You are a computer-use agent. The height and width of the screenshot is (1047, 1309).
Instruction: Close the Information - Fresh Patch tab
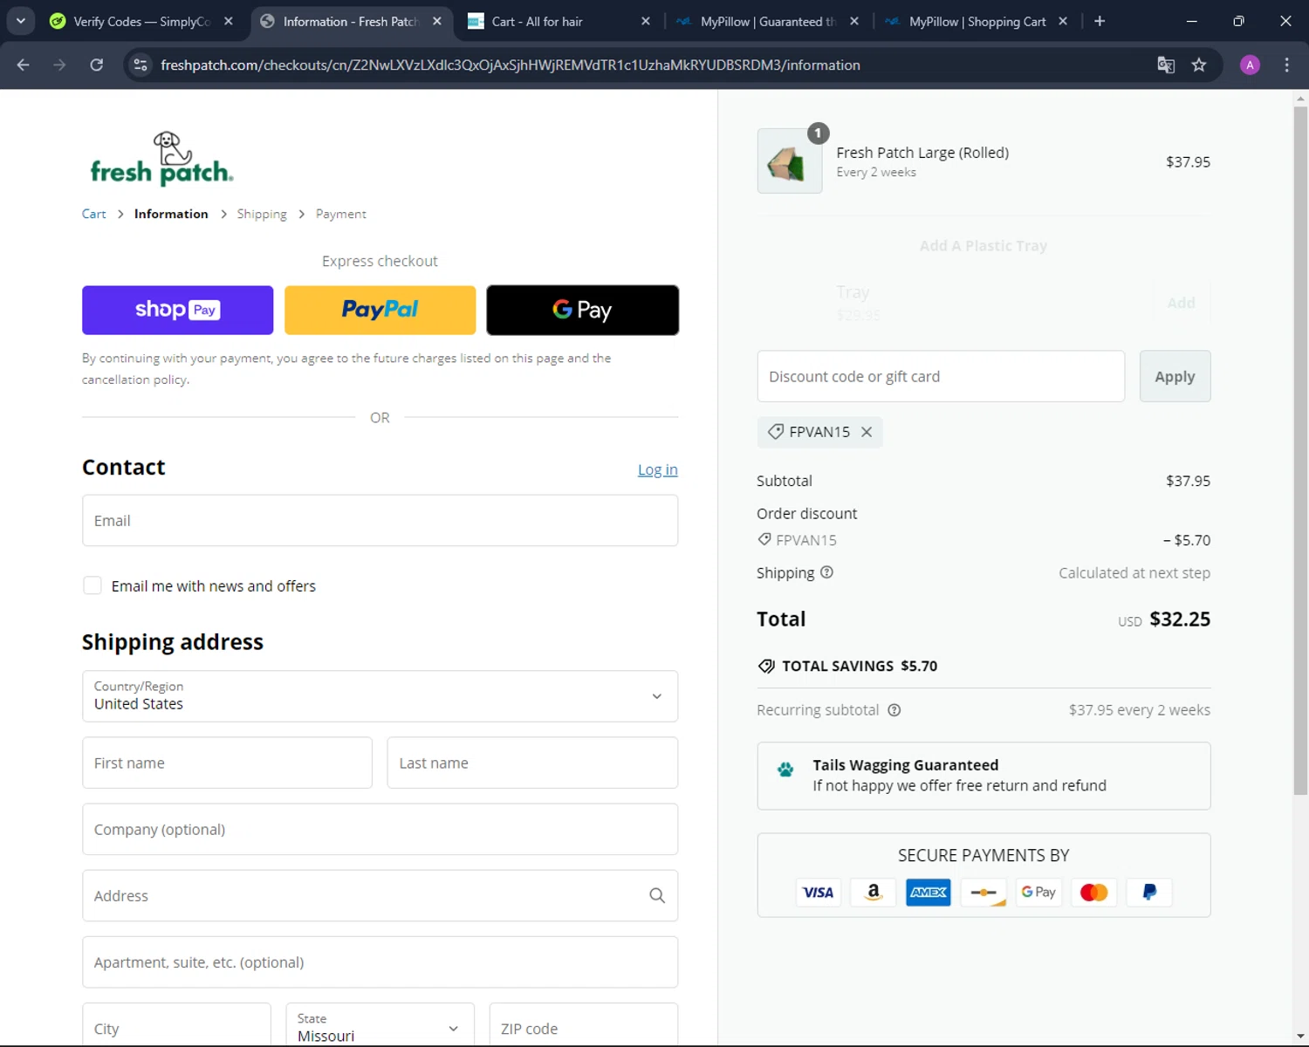(x=437, y=21)
